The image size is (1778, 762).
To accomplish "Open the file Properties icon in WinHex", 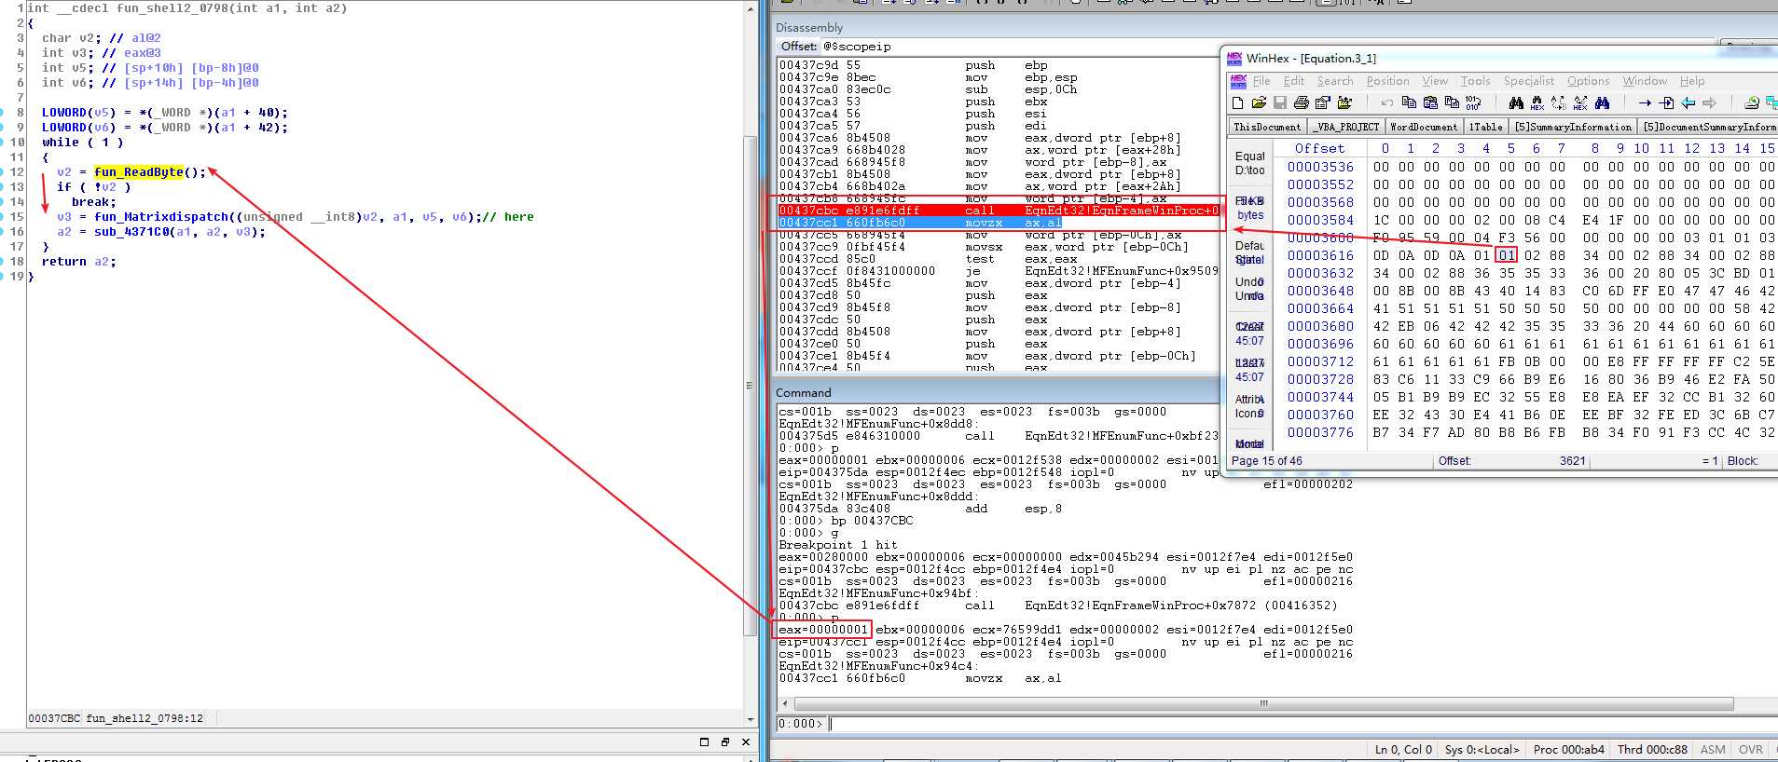I will pyautogui.click(x=1322, y=102).
